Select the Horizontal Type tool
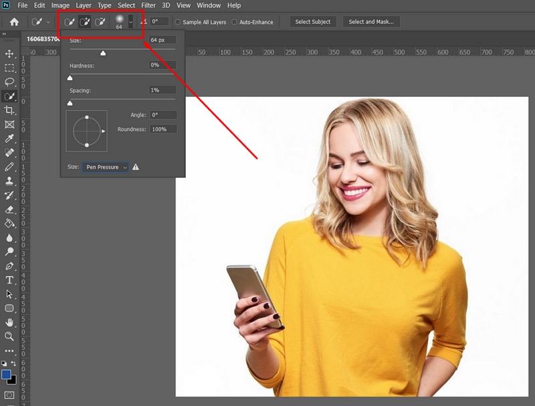 (9, 280)
